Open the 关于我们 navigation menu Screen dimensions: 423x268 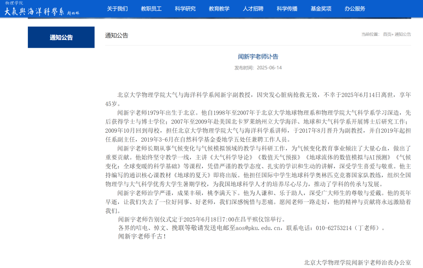pos(117,9)
